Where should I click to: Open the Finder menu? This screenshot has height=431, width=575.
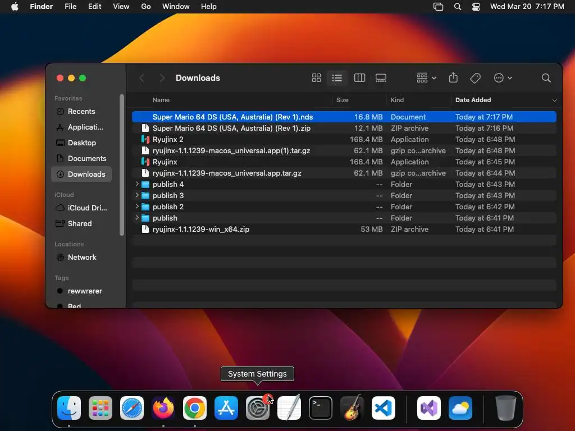42,7
